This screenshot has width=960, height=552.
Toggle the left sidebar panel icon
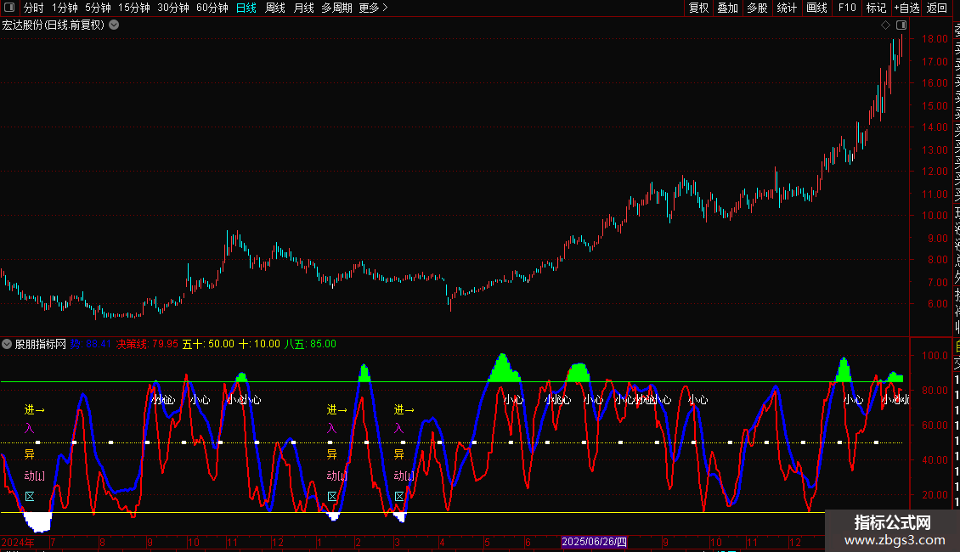pyautogui.click(x=8, y=8)
